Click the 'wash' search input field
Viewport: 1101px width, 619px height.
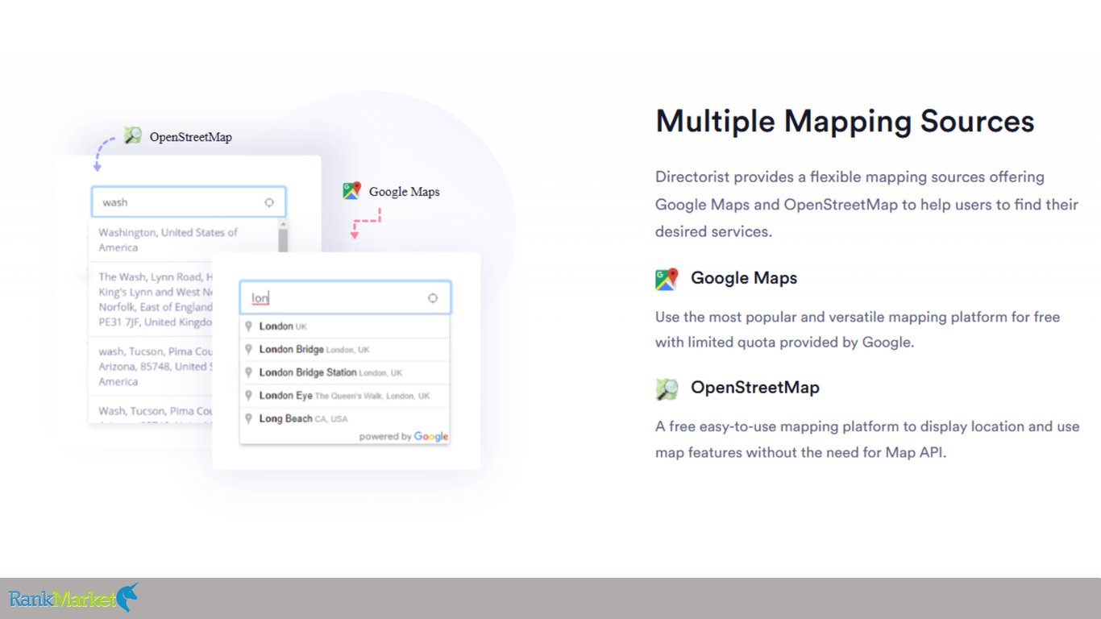pos(189,202)
